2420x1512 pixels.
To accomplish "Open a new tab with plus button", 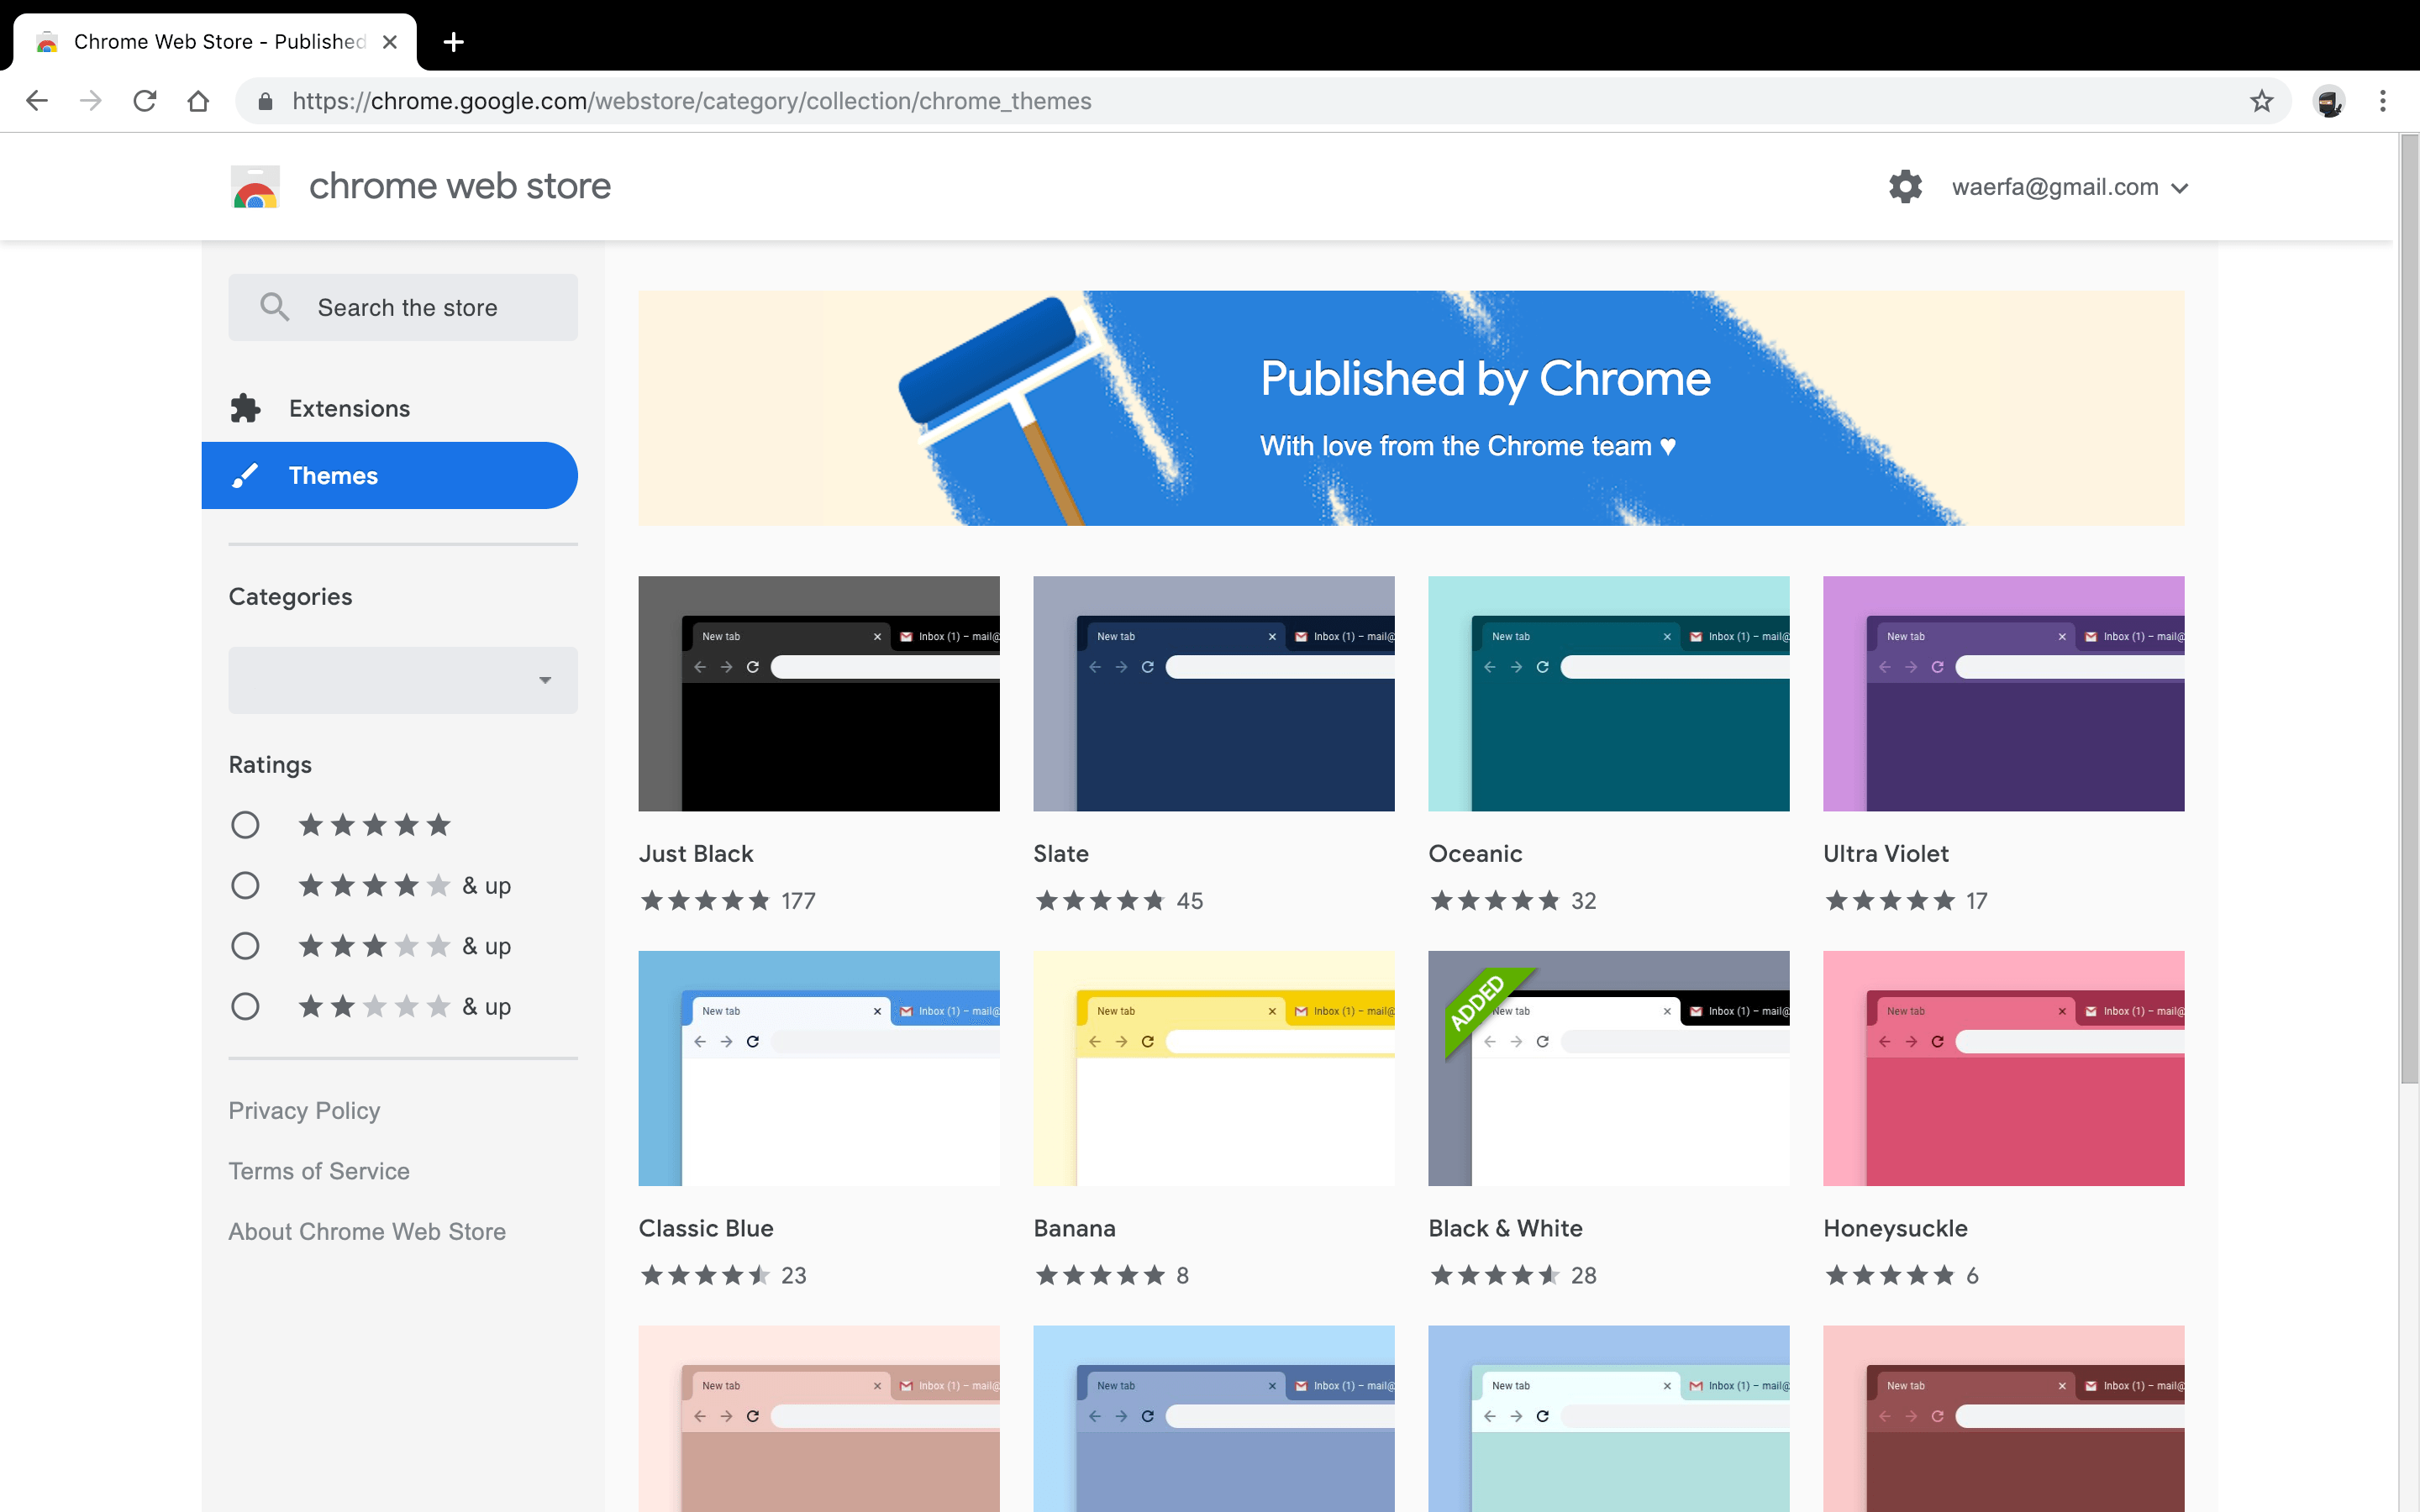I will [x=453, y=42].
